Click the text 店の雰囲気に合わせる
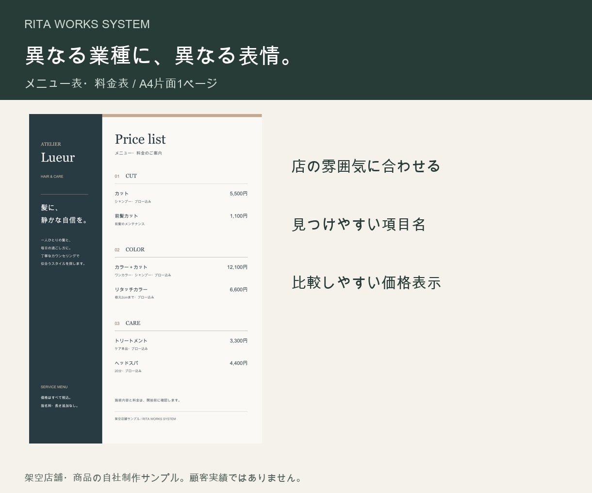 pos(366,166)
